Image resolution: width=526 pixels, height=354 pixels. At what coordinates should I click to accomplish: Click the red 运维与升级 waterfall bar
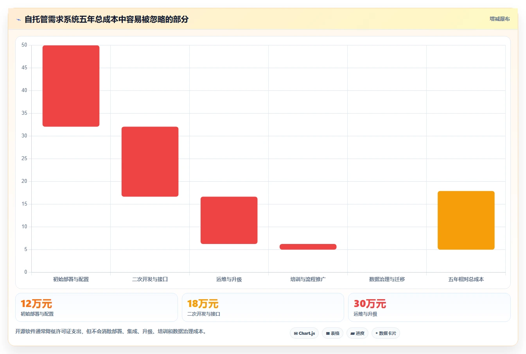tap(229, 220)
